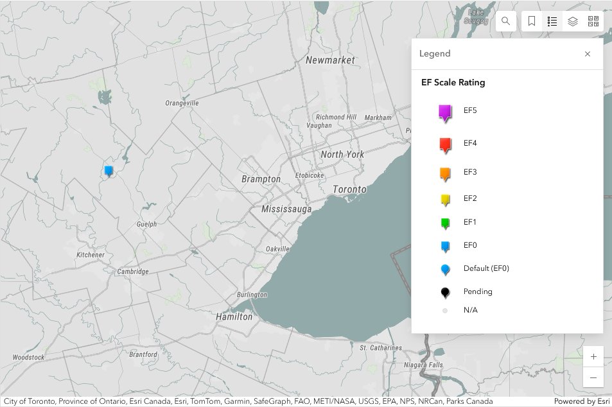Click the EF Scale Rating heading
Image resolution: width=612 pixels, height=407 pixels.
click(453, 82)
